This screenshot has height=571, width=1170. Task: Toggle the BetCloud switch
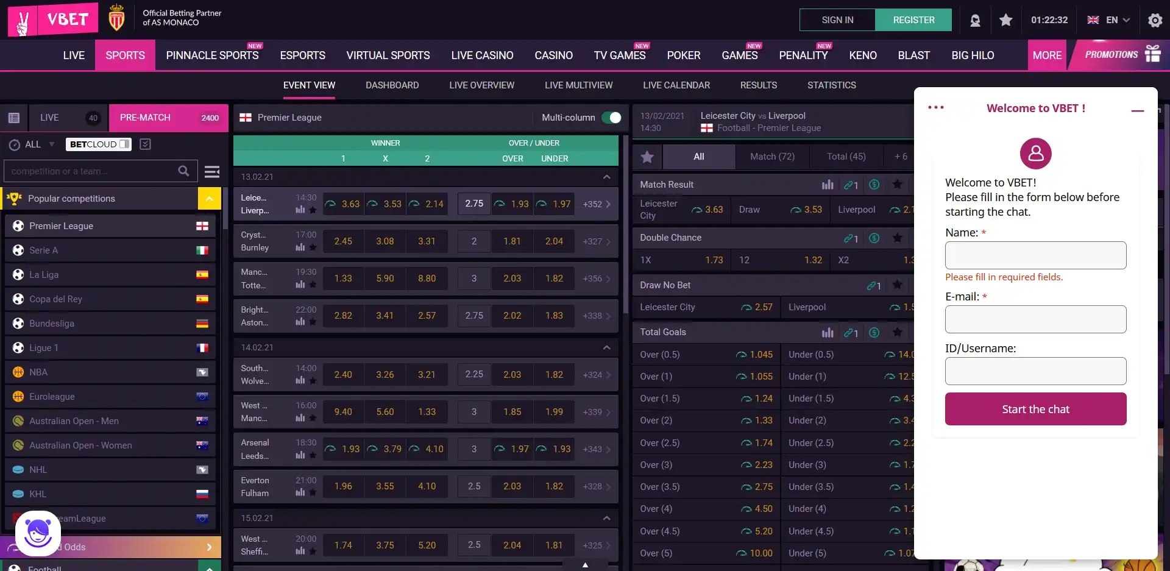point(124,144)
